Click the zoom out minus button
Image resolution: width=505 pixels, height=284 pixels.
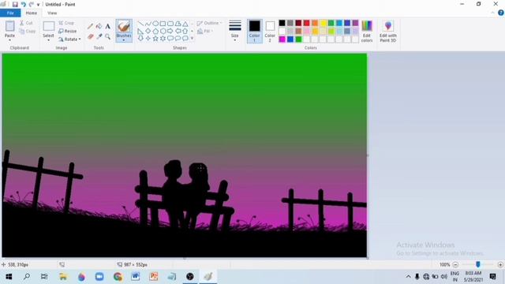pyautogui.click(x=455, y=265)
